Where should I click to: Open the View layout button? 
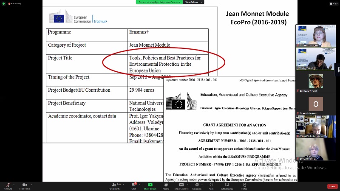pyautogui.click(x=334, y=3)
